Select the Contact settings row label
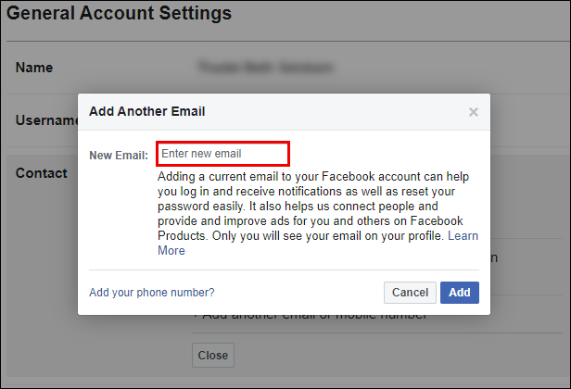This screenshot has width=571, height=389. click(x=42, y=173)
